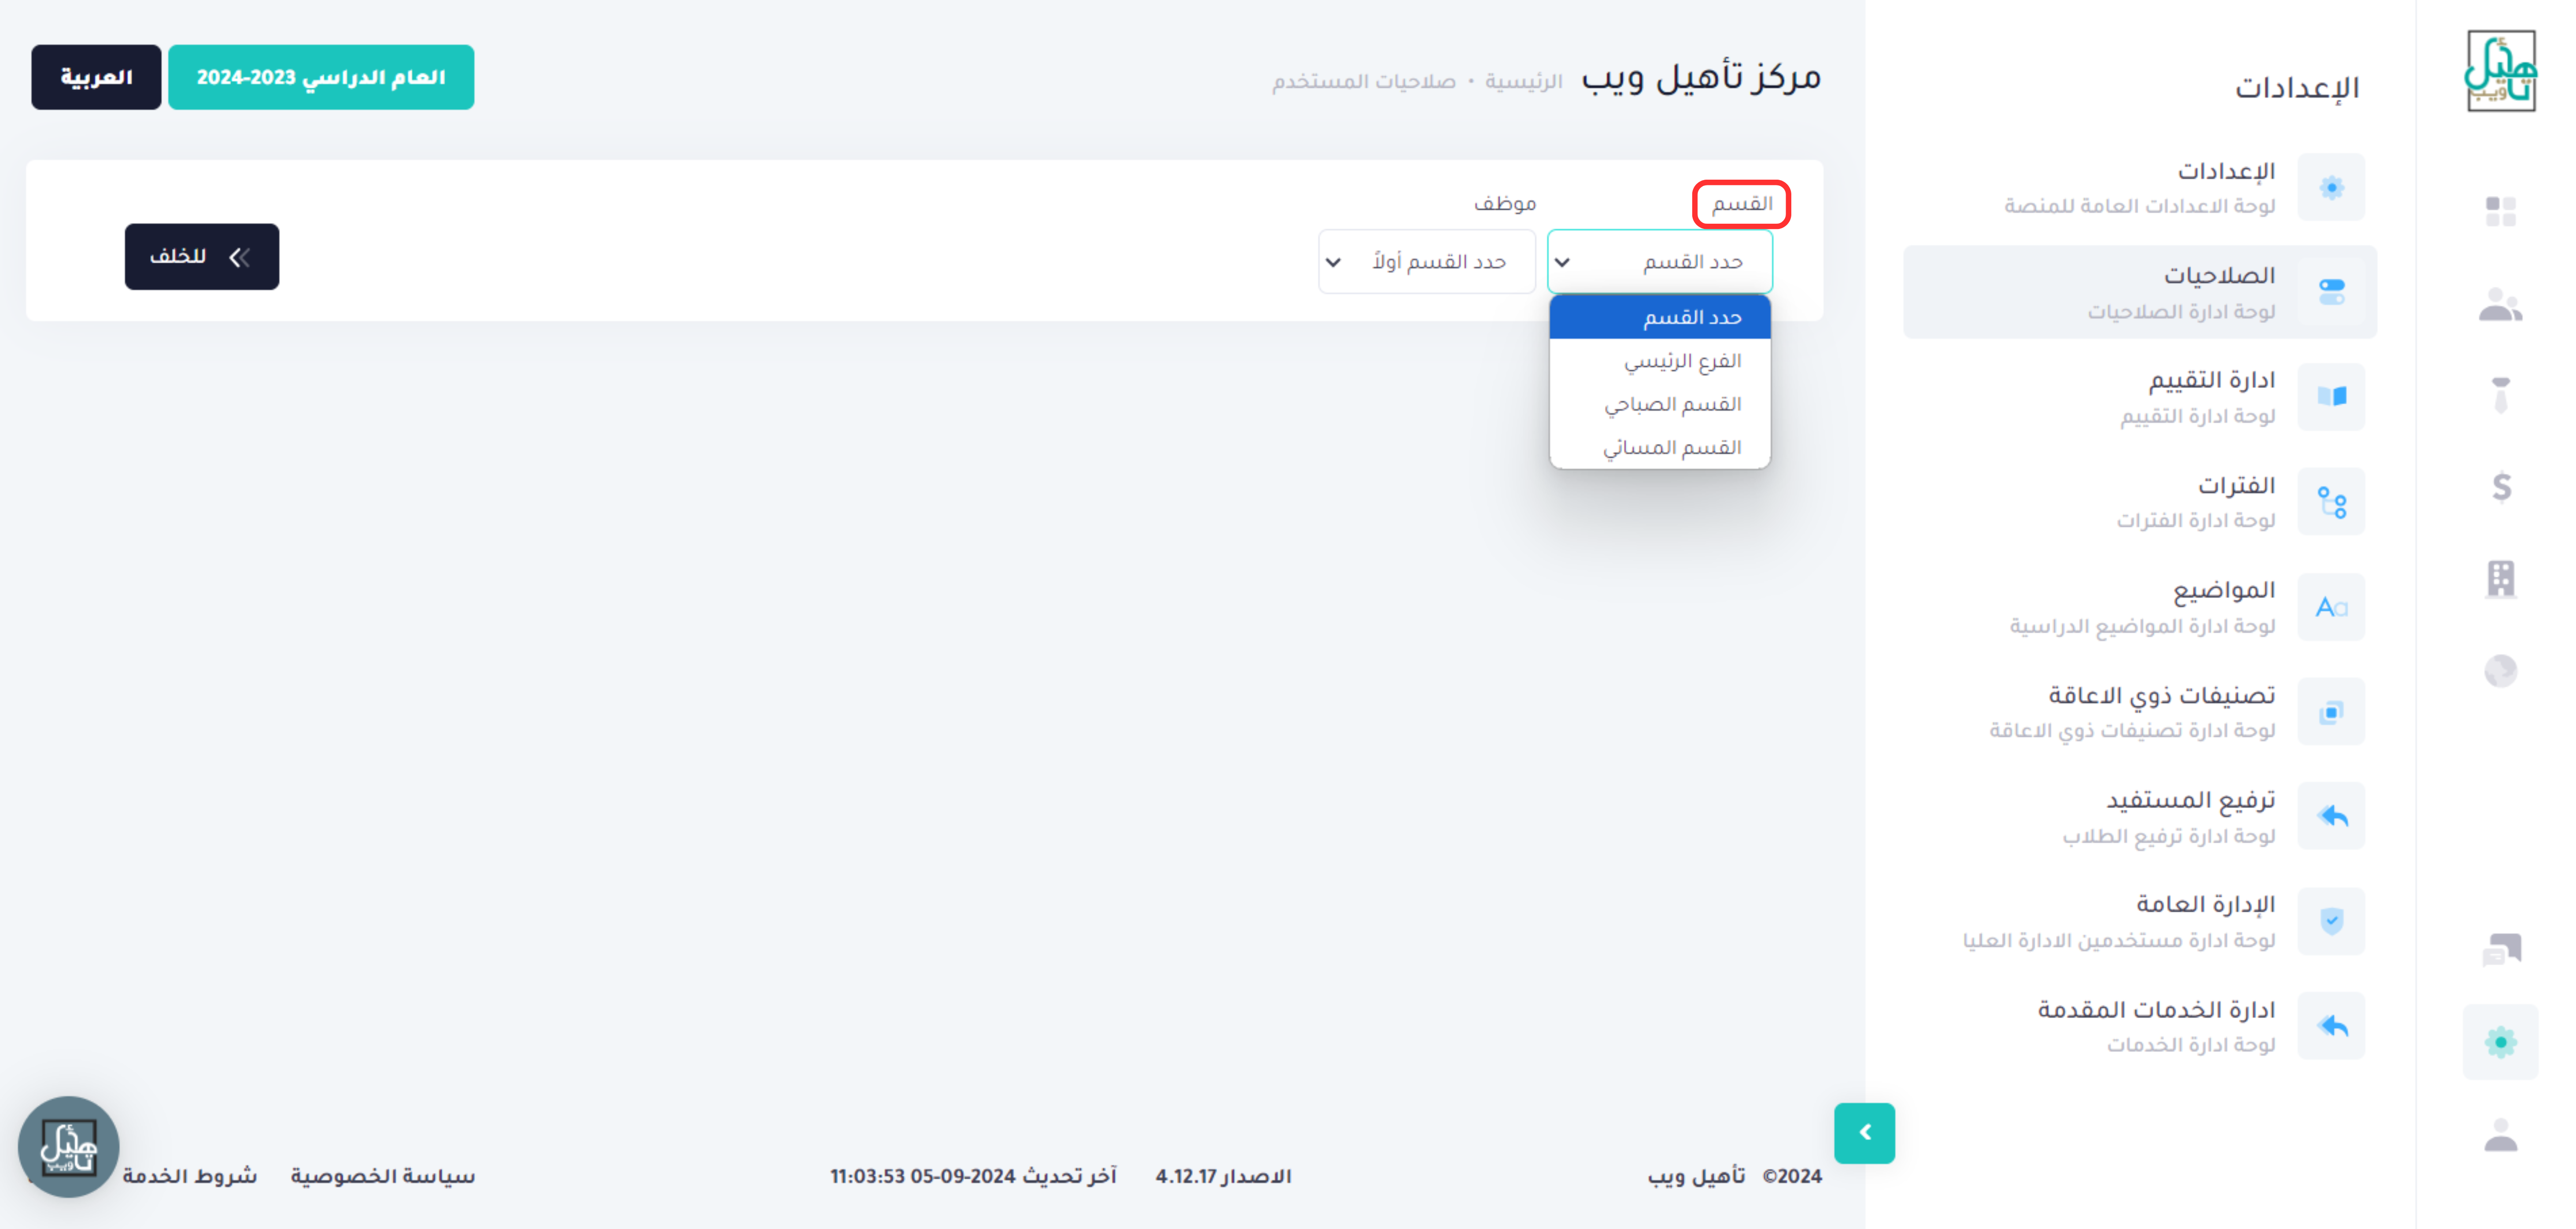Click the arrow icon beside ترفيع المستفيد
Screen dimensions: 2576x1229
2331,816
